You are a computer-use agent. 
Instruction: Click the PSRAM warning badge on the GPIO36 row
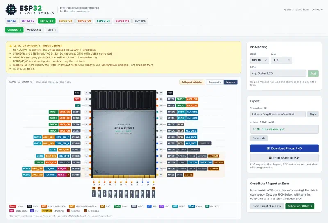tap(219, 162)
